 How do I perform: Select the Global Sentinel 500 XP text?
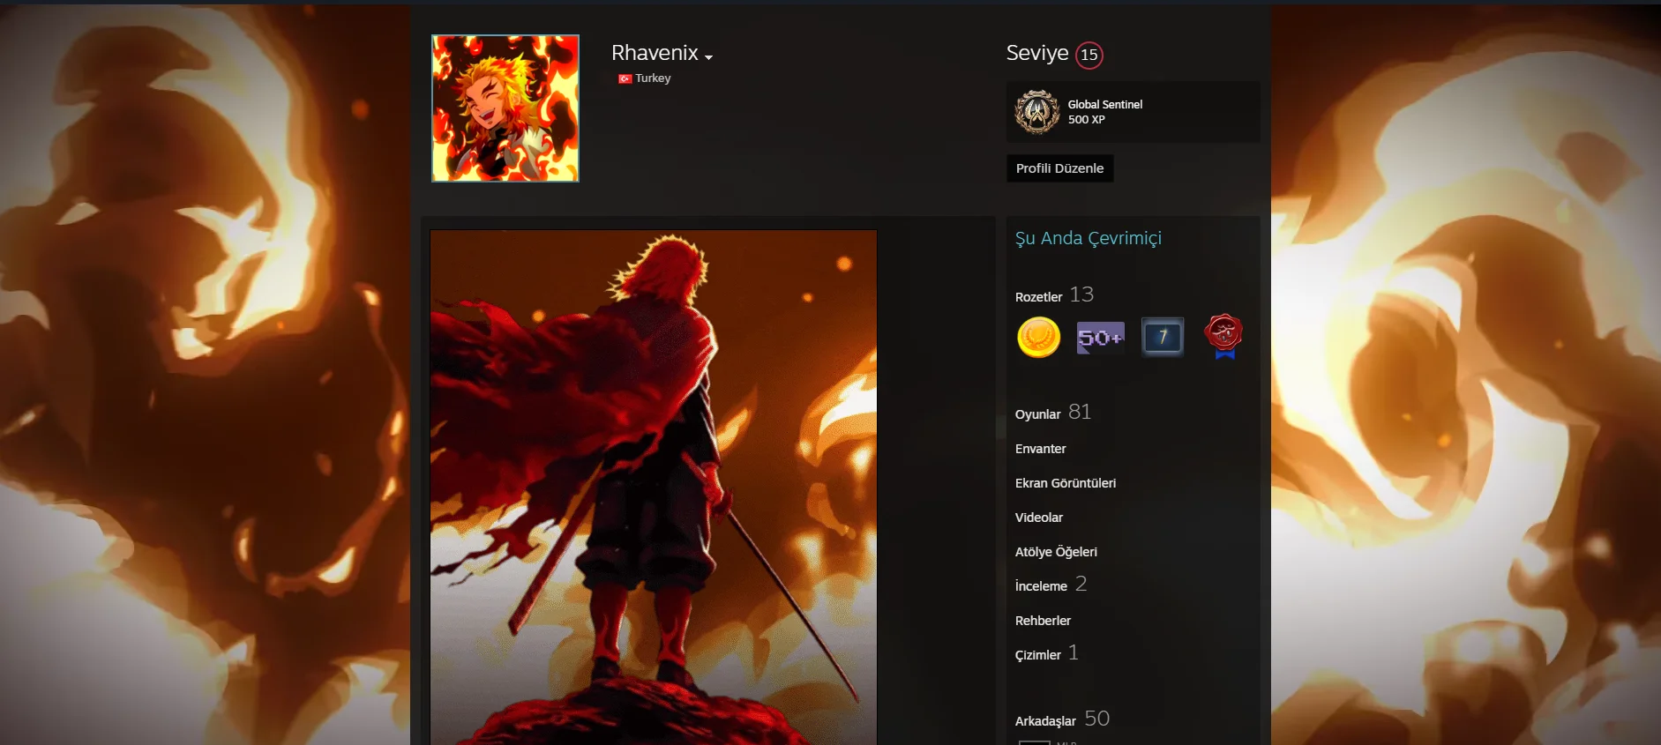pyautogui.click(x=1105, y=112)
